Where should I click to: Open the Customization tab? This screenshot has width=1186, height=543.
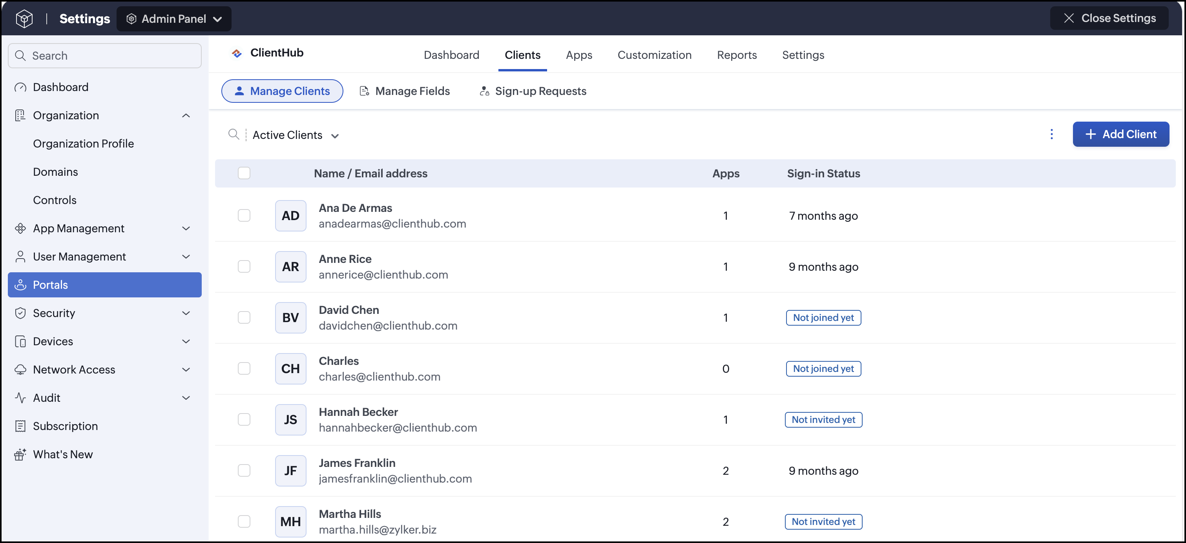[x=654, y=55]
